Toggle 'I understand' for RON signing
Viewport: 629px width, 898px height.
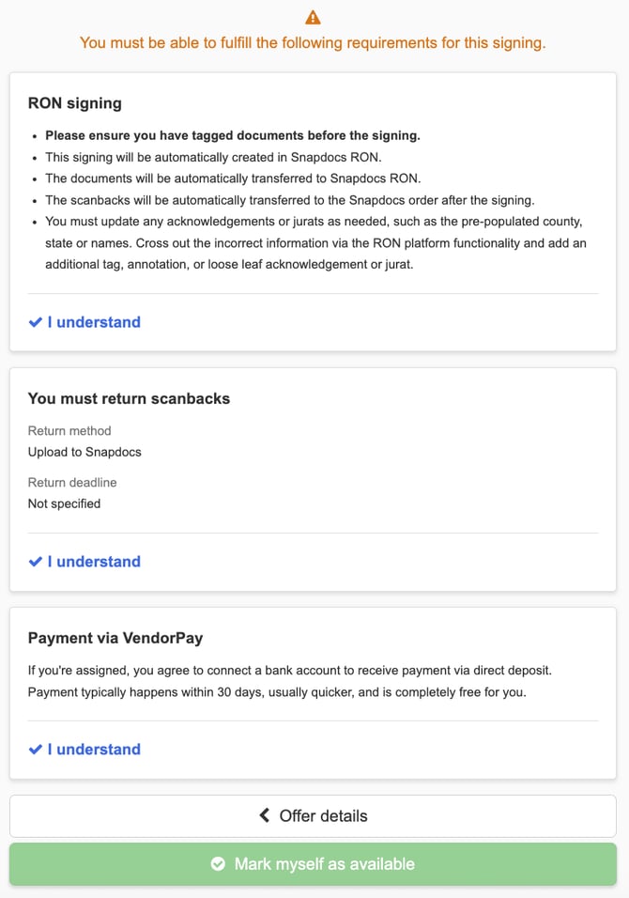[x=84, y=322]
